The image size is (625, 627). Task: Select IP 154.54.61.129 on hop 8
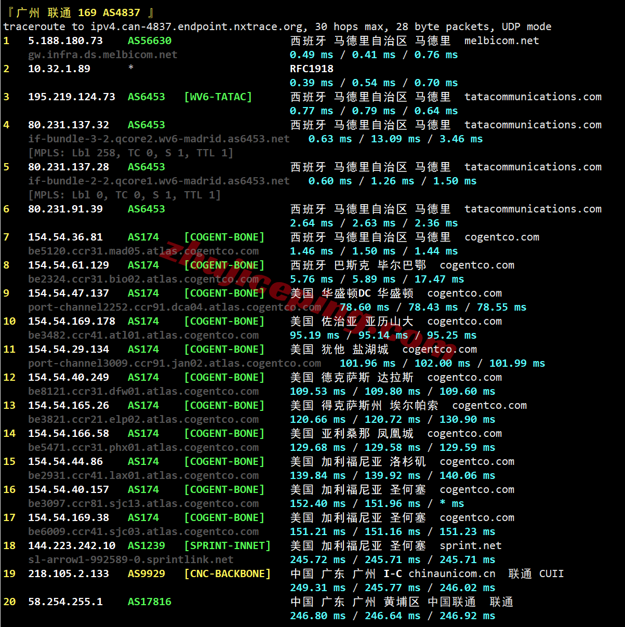(x=69, y=265)
